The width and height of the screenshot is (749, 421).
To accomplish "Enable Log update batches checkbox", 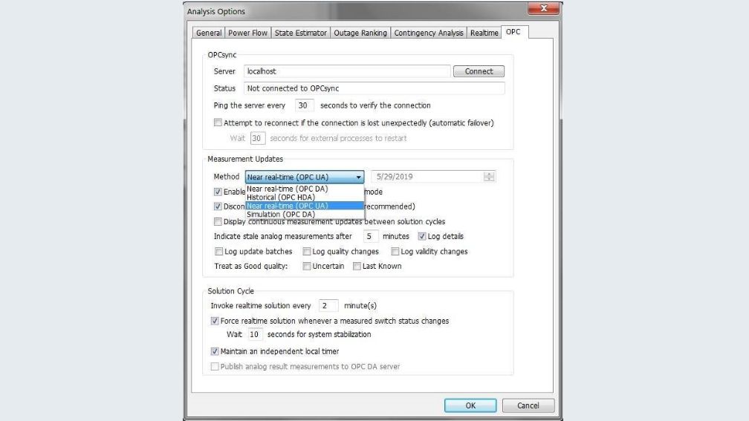I will click(218, 252).
